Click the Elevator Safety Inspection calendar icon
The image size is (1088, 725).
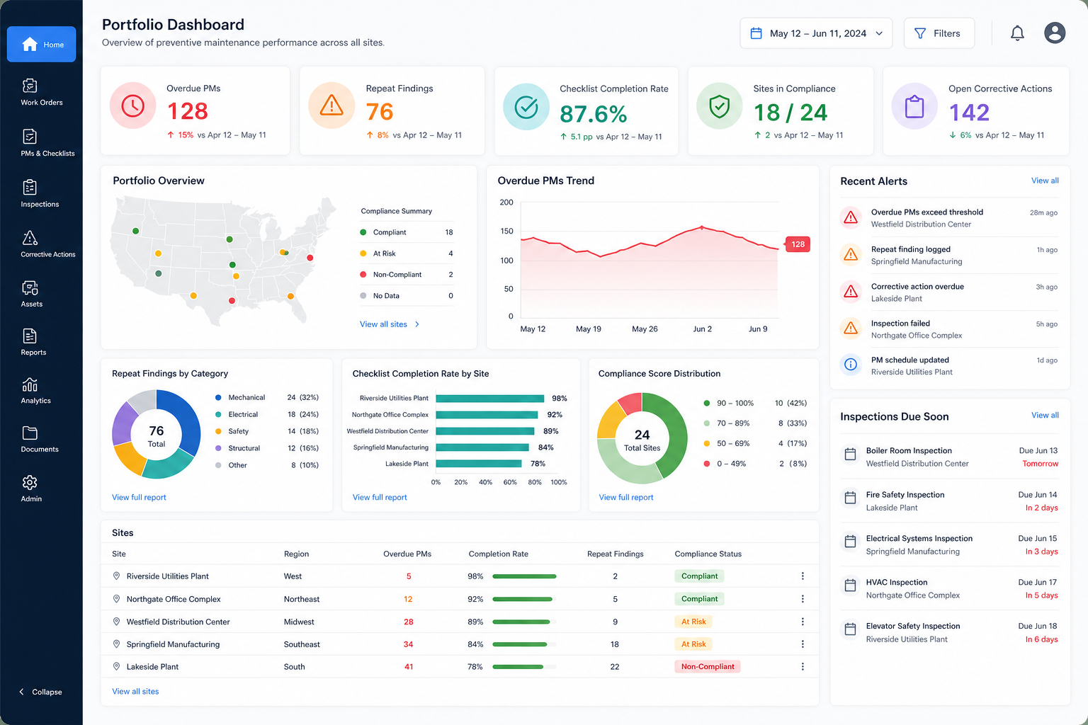[x=850, y=629]
